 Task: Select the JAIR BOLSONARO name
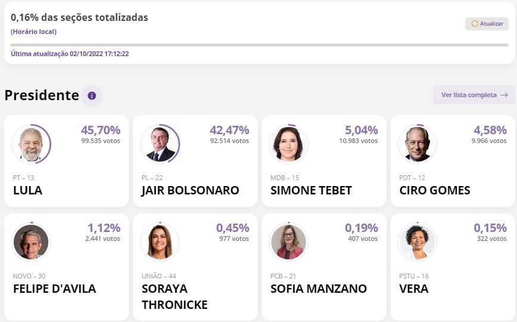pos(190,191)
